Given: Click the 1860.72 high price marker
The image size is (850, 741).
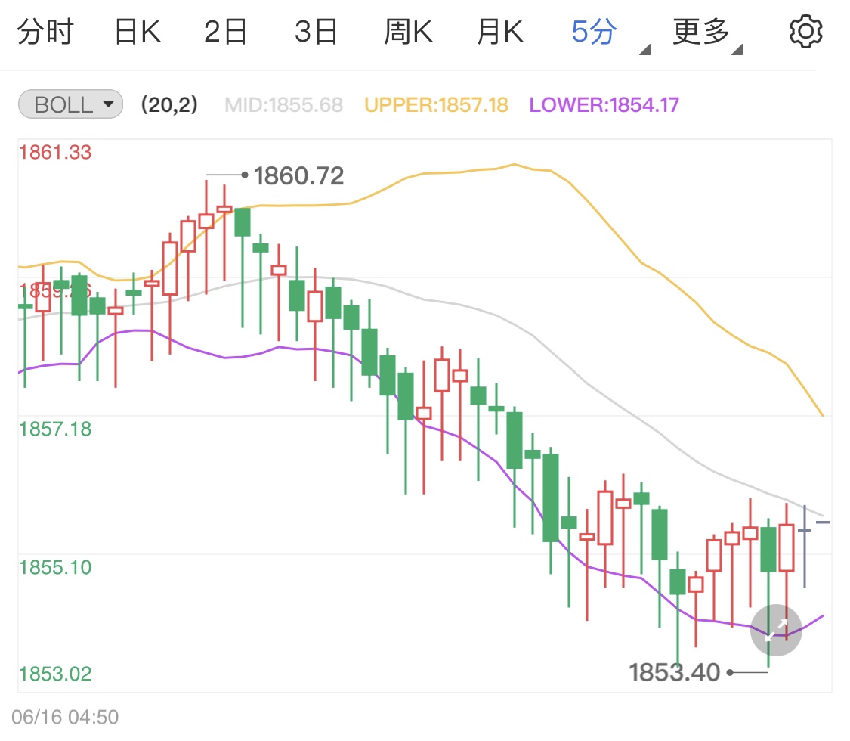Looking at the screenshot, I should (298, 175).
